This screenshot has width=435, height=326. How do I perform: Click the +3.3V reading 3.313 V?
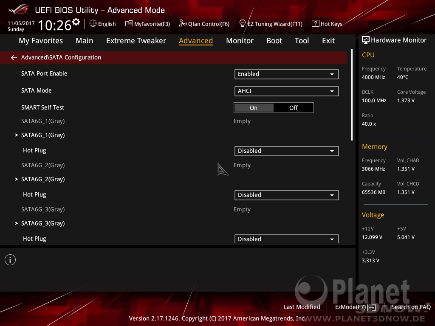[x=370, y=261]
